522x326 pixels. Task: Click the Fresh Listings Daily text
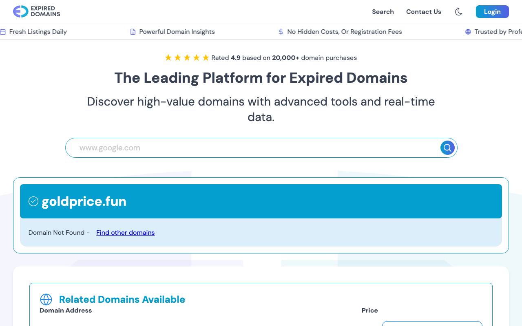38,32
